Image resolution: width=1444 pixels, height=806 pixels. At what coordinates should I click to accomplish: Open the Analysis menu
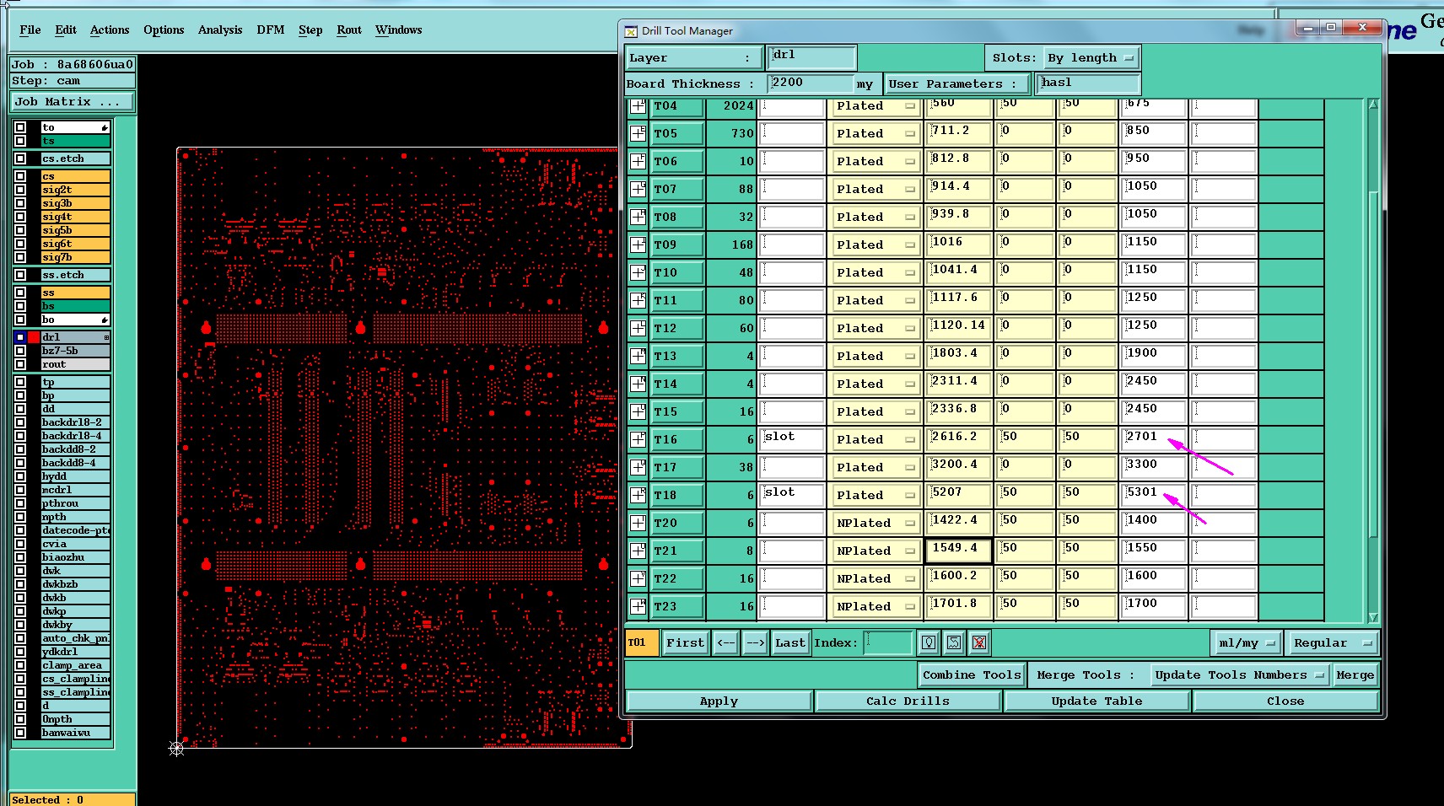pyautogui.click(x=219, y=30)
